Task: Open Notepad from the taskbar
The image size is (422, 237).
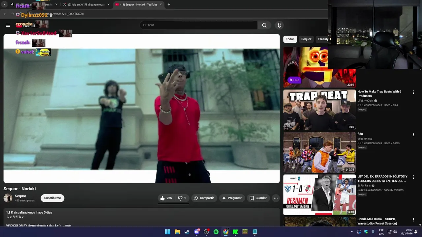Action: [x=255, y=232]
